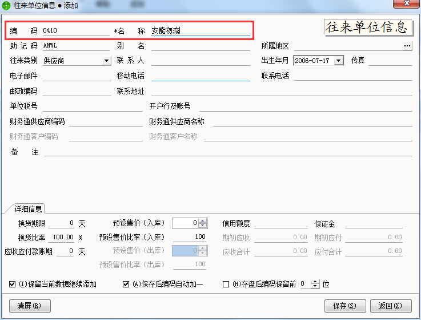Image resolution: width=421 pixels, height=320 pixels.
Task: Focus the 编码 input field
Action: (75, 31)
